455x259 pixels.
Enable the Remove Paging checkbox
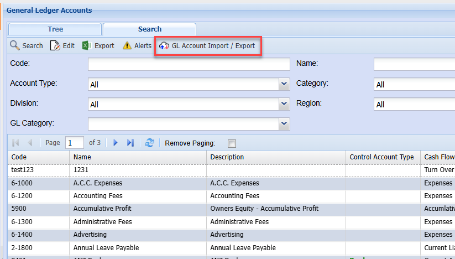(x=232, y=143)
